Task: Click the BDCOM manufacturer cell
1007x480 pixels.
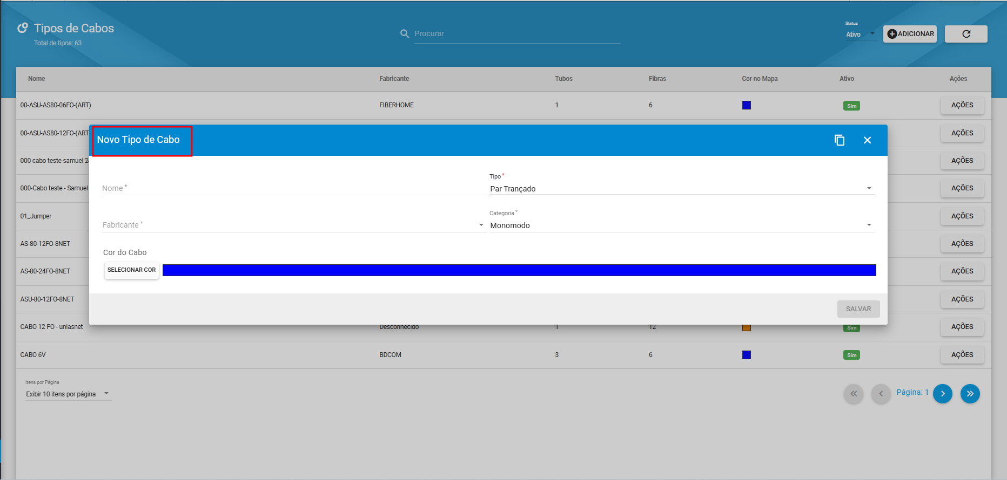Action: tap(390, 355)
